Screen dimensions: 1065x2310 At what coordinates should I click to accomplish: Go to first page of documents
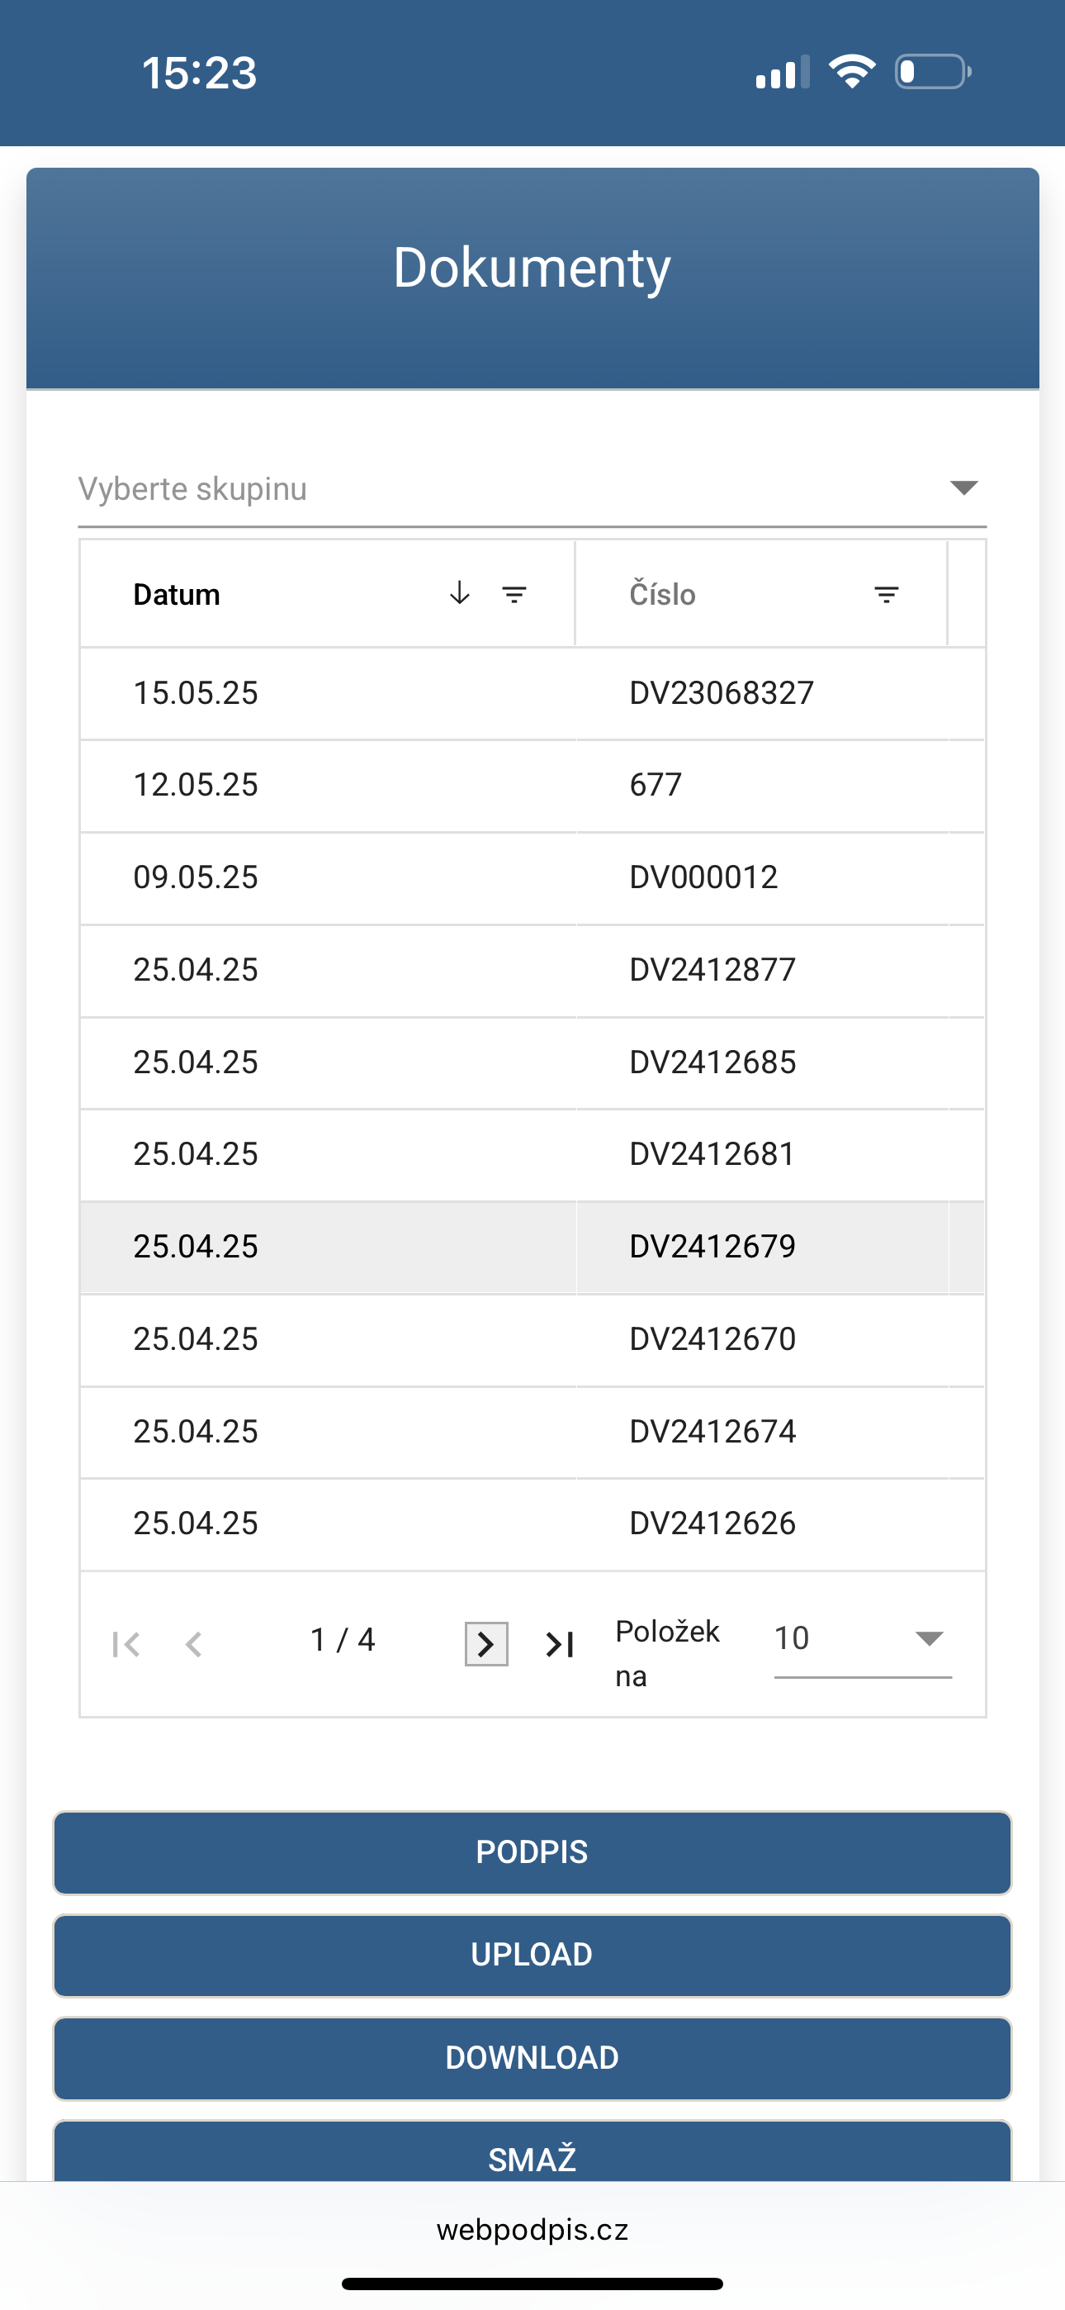(126, 1644)
